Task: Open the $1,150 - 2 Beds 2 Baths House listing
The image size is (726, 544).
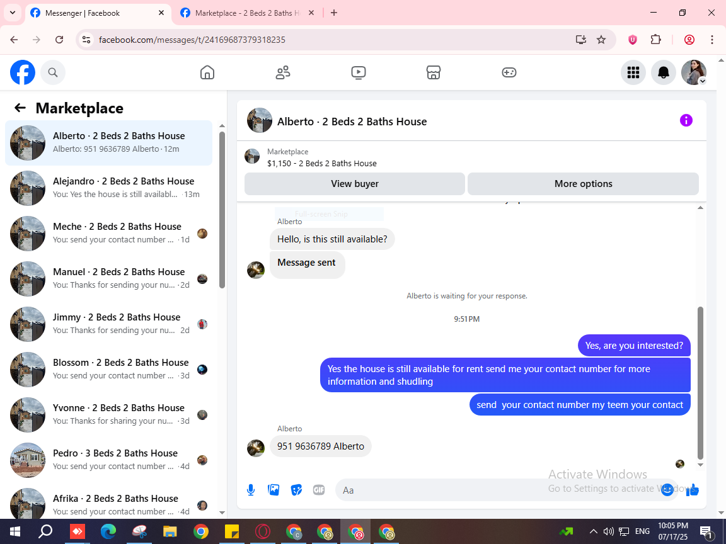Action: 322,163
